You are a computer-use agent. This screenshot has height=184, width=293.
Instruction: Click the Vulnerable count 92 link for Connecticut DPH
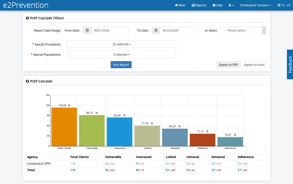coord(107,163)
